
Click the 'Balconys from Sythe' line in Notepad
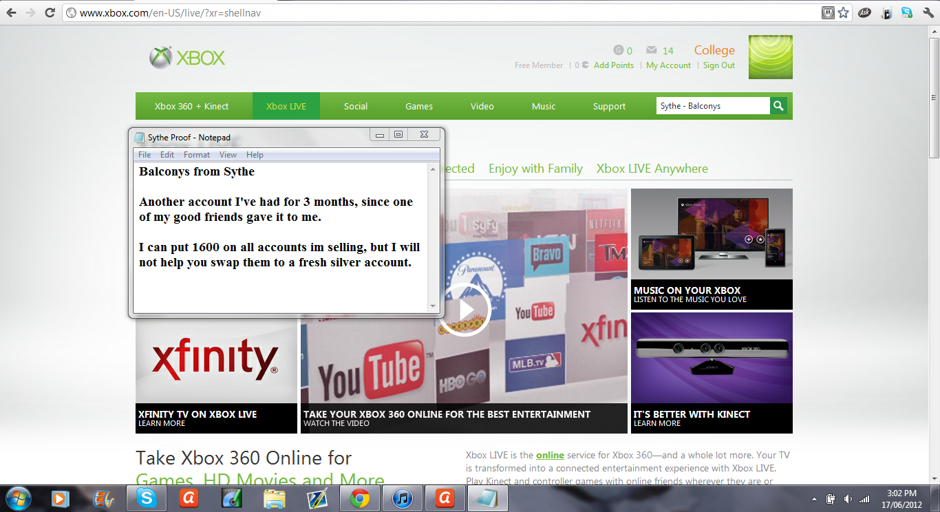tap(197, 172)
